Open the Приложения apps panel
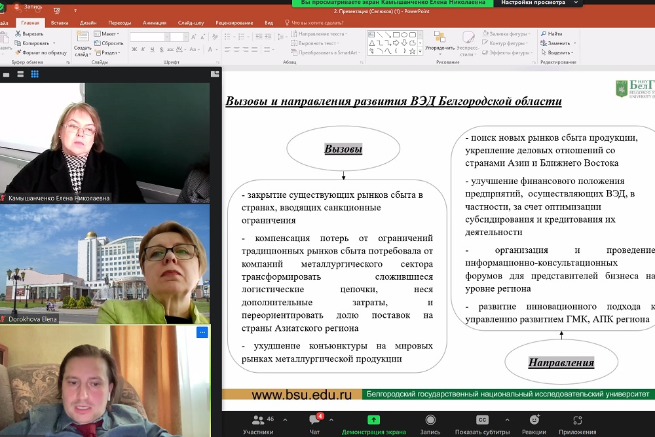 click(x=577, y=423)
